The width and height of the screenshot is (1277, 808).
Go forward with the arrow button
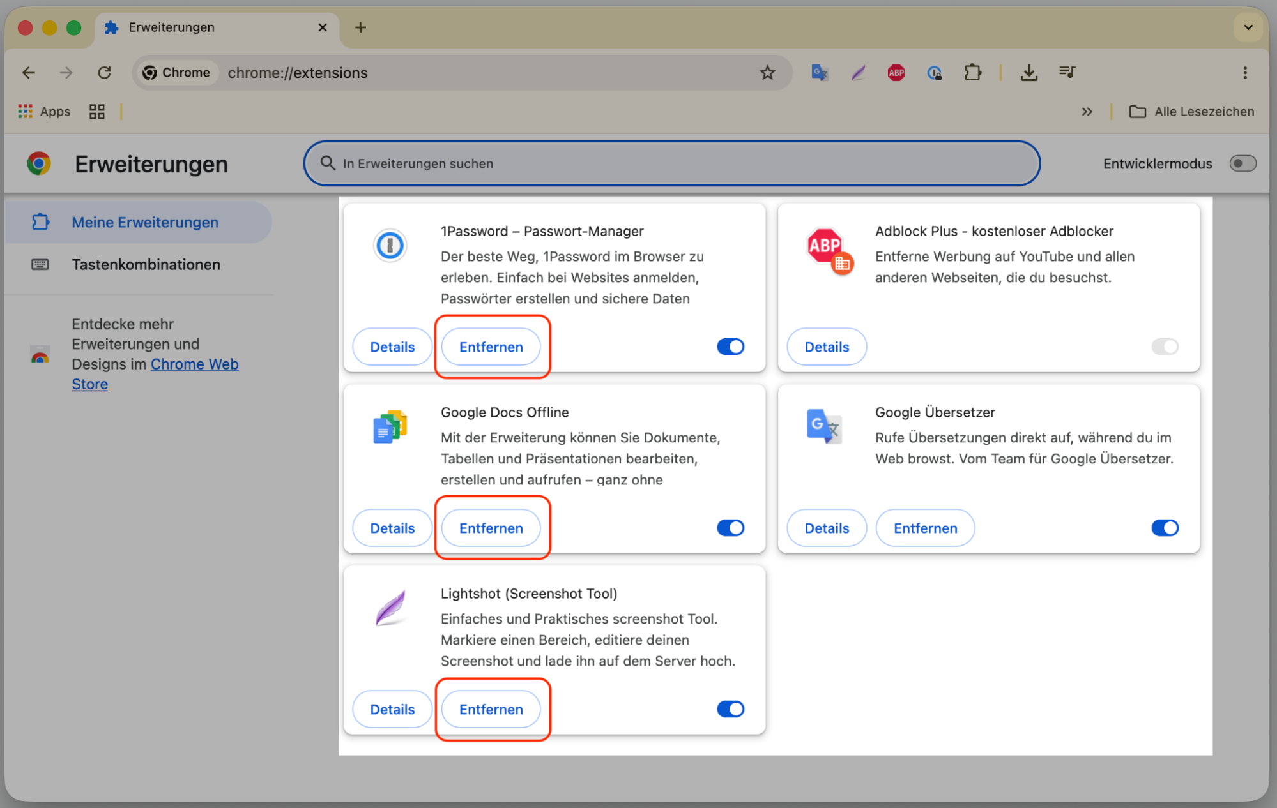click(66, 73)
